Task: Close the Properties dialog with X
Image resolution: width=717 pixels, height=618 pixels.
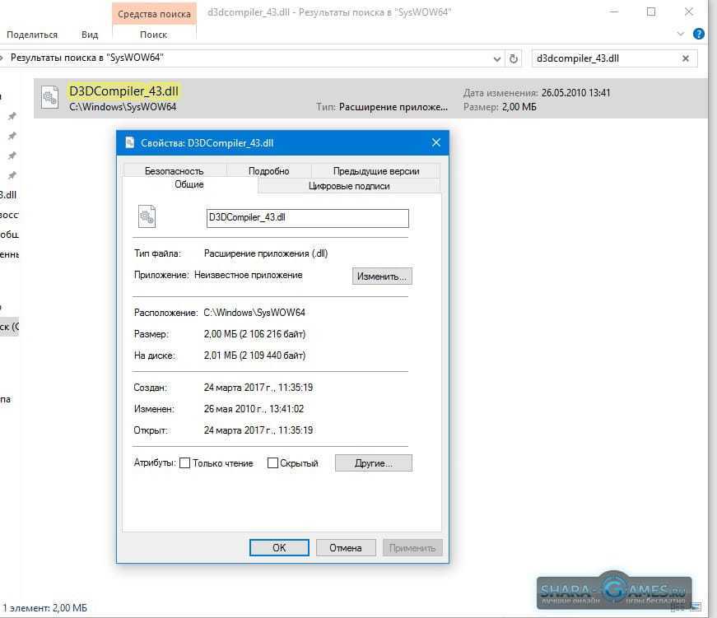Action: [435, 142]
